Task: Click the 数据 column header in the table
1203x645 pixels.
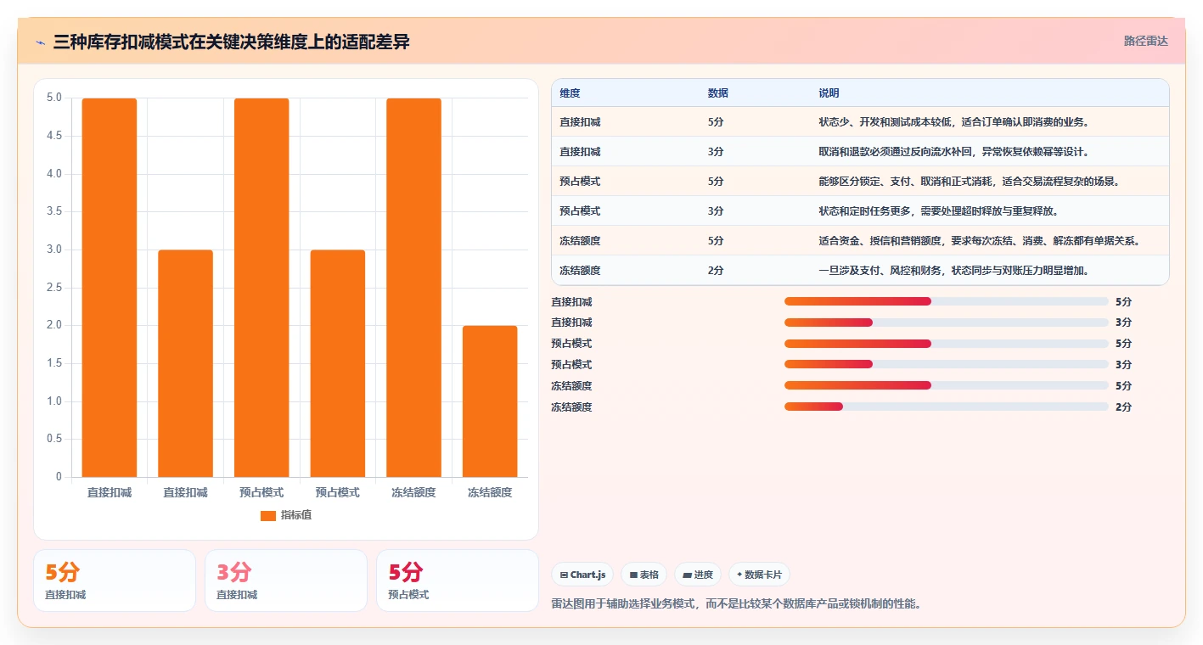Action: [x=717, y=93]
